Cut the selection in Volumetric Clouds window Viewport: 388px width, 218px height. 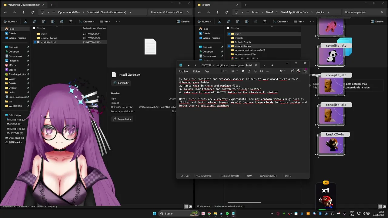(25, 21)
